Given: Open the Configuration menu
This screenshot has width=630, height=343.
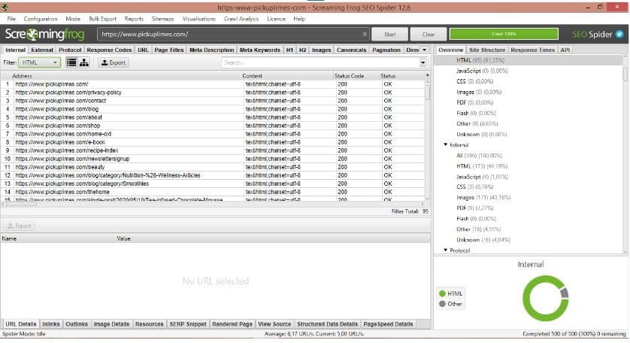Looking at the screenshot, I should pos(41,19).
